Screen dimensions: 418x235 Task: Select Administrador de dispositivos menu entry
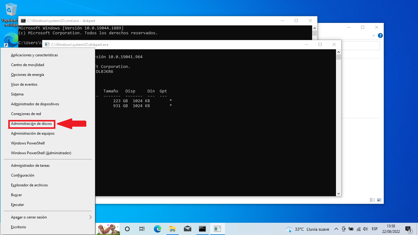pos(35,104)
